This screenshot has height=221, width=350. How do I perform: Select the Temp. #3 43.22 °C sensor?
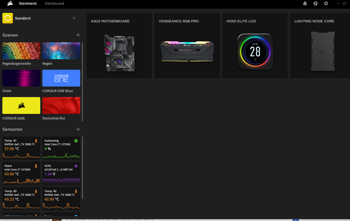pos(21,199)
